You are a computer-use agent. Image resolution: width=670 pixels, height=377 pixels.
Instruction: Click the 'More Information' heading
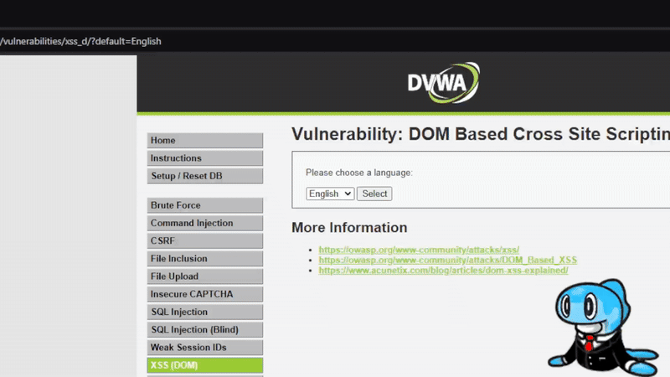[x=349, y=227]
